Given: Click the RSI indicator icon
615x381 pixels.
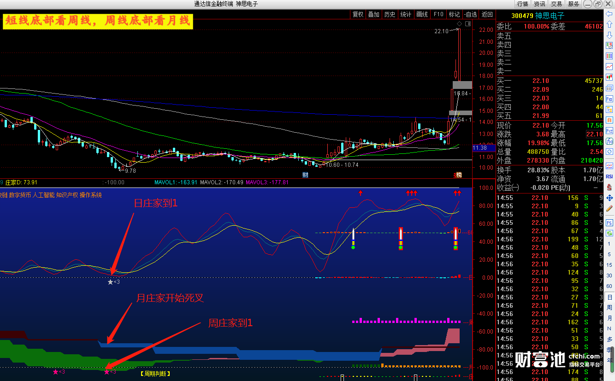Looking at the screenshot, I should pos(609,176).
